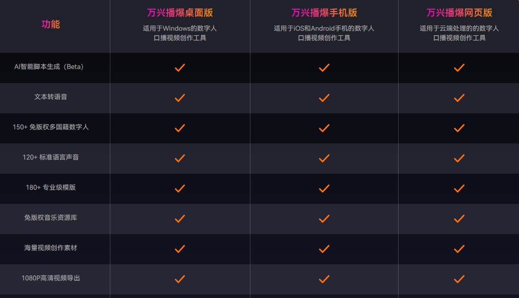Click desktop version checkmark for AI智能脚本生成
The image size is (519, 298).
pyautogui.click(x=180, y=68)
